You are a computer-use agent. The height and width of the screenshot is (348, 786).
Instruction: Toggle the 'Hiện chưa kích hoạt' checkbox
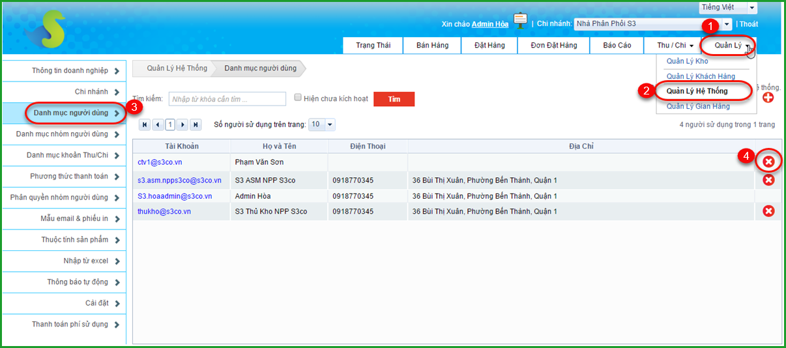click(x=298, y=98)
